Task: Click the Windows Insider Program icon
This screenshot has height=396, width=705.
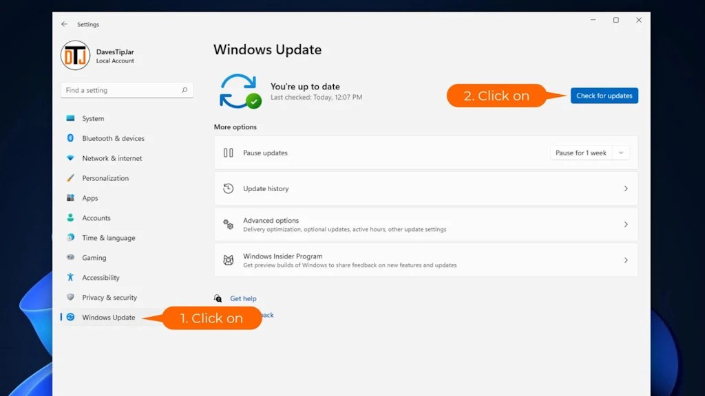Action: (228, 260)
